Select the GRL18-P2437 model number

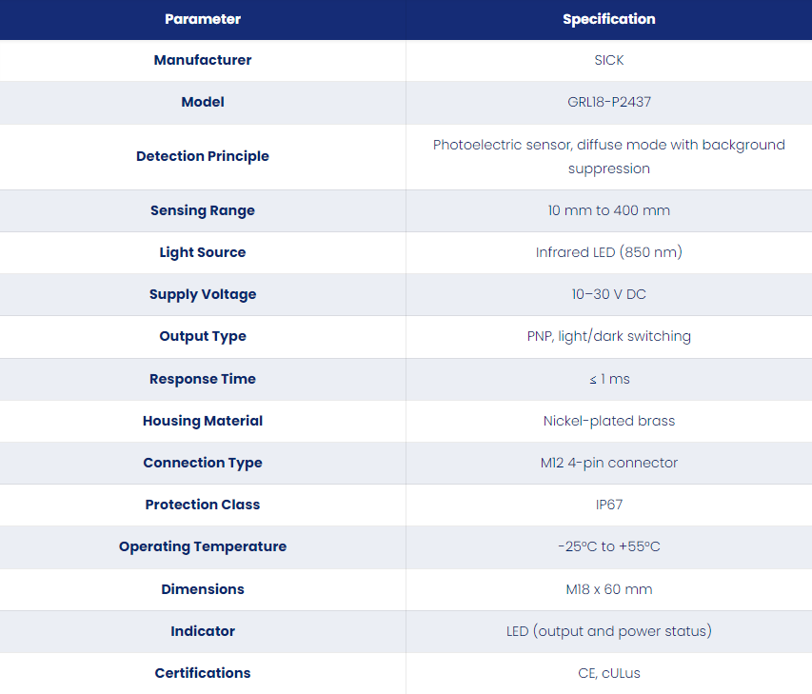pos(609,102)
